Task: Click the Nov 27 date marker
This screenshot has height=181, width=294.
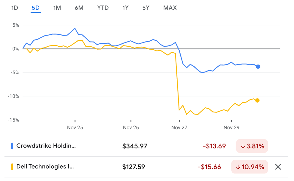Action: (x=179, y=127)
